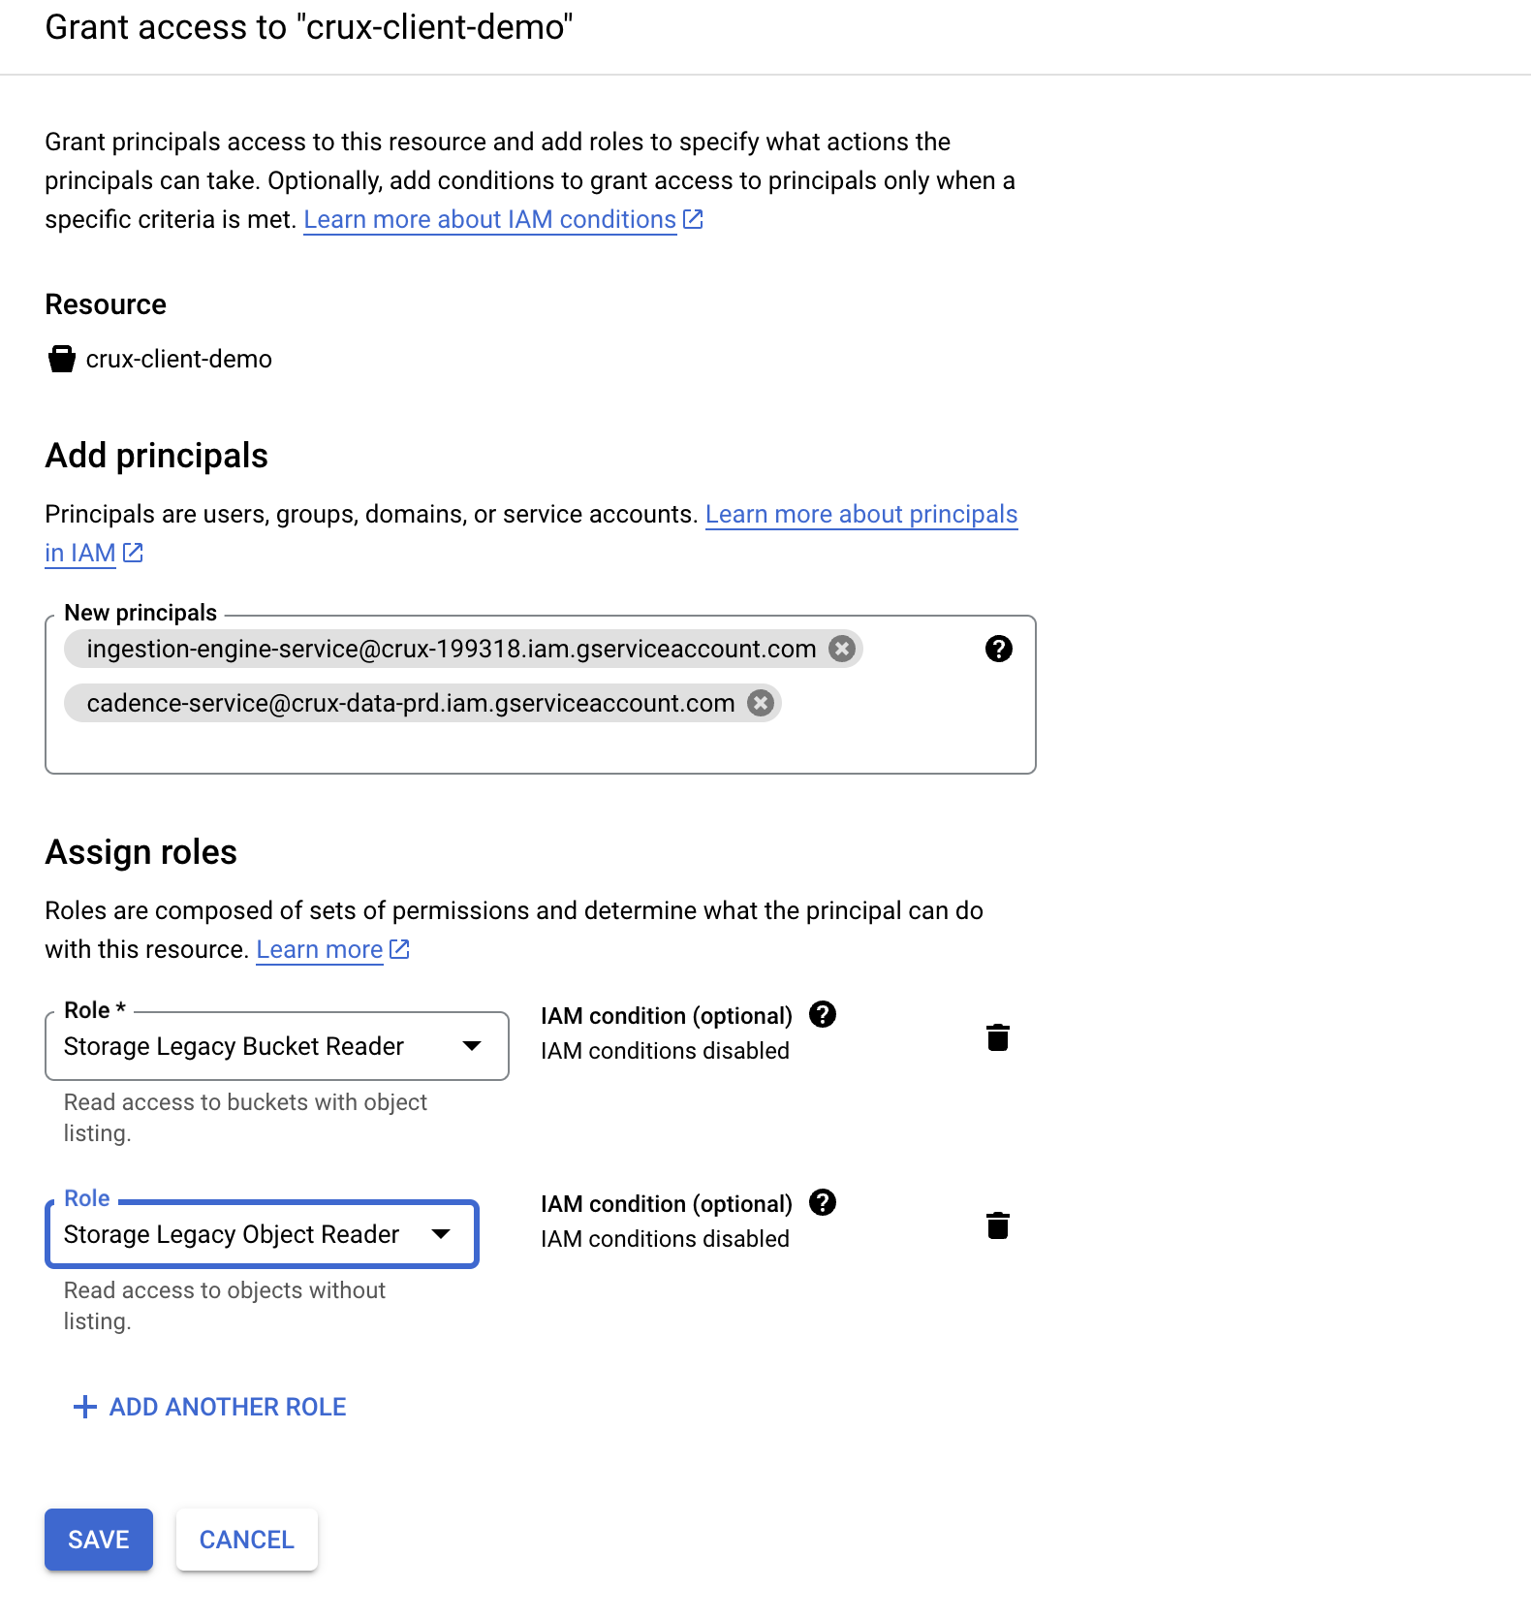Open external link icon beside IAM conditions
The image size is (1531, 1621).
tap(693, 219)
